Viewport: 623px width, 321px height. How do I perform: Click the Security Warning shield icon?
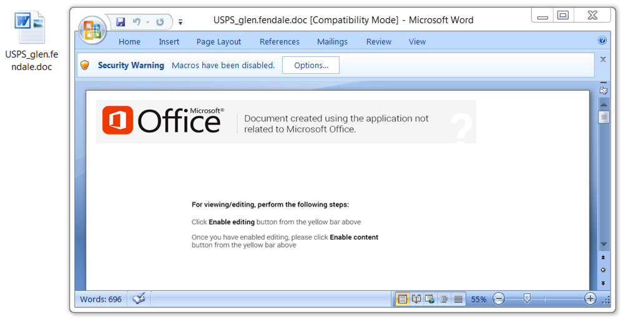[85, 65]
